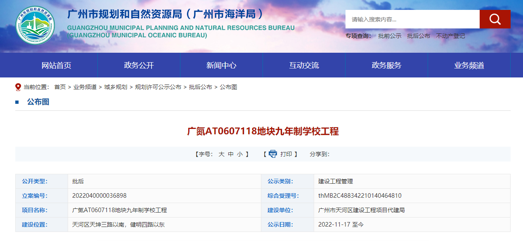The image size is (523, 241).
Task: Click the magnifier search button
Action: [x=495, y=19]
